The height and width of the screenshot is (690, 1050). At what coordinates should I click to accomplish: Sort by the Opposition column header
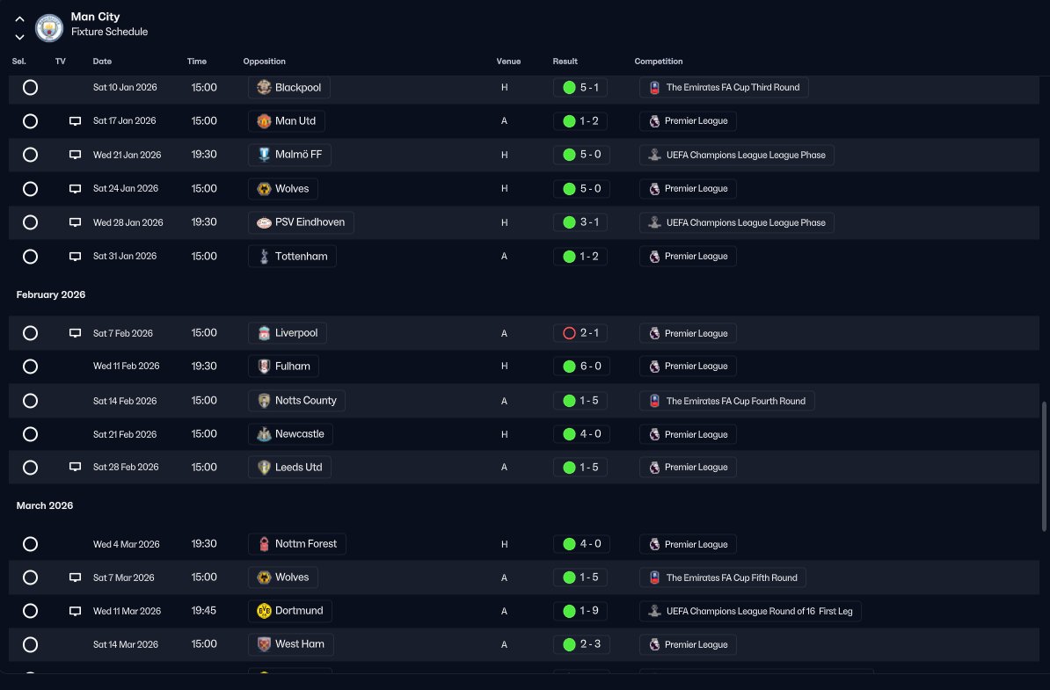point(264,61)
